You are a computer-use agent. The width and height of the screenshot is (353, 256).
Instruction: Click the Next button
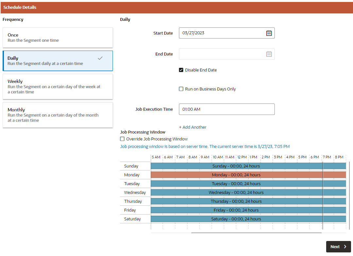(338, 247)
